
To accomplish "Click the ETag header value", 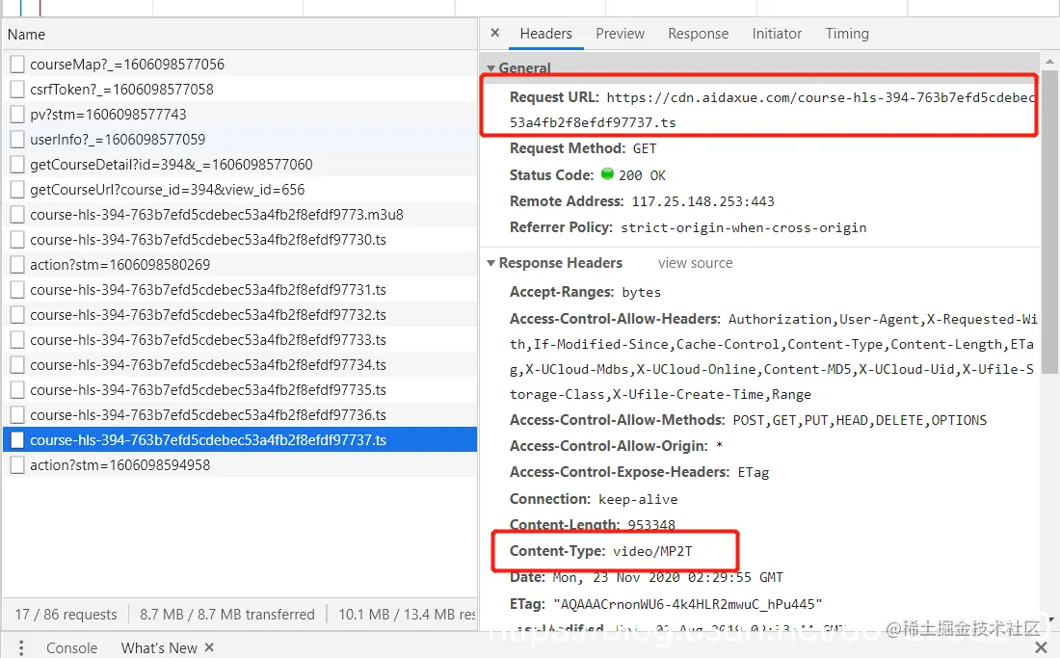I will coord(687,604).
